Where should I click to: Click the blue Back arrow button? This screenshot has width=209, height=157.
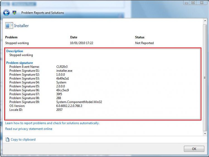coord(6,13)
